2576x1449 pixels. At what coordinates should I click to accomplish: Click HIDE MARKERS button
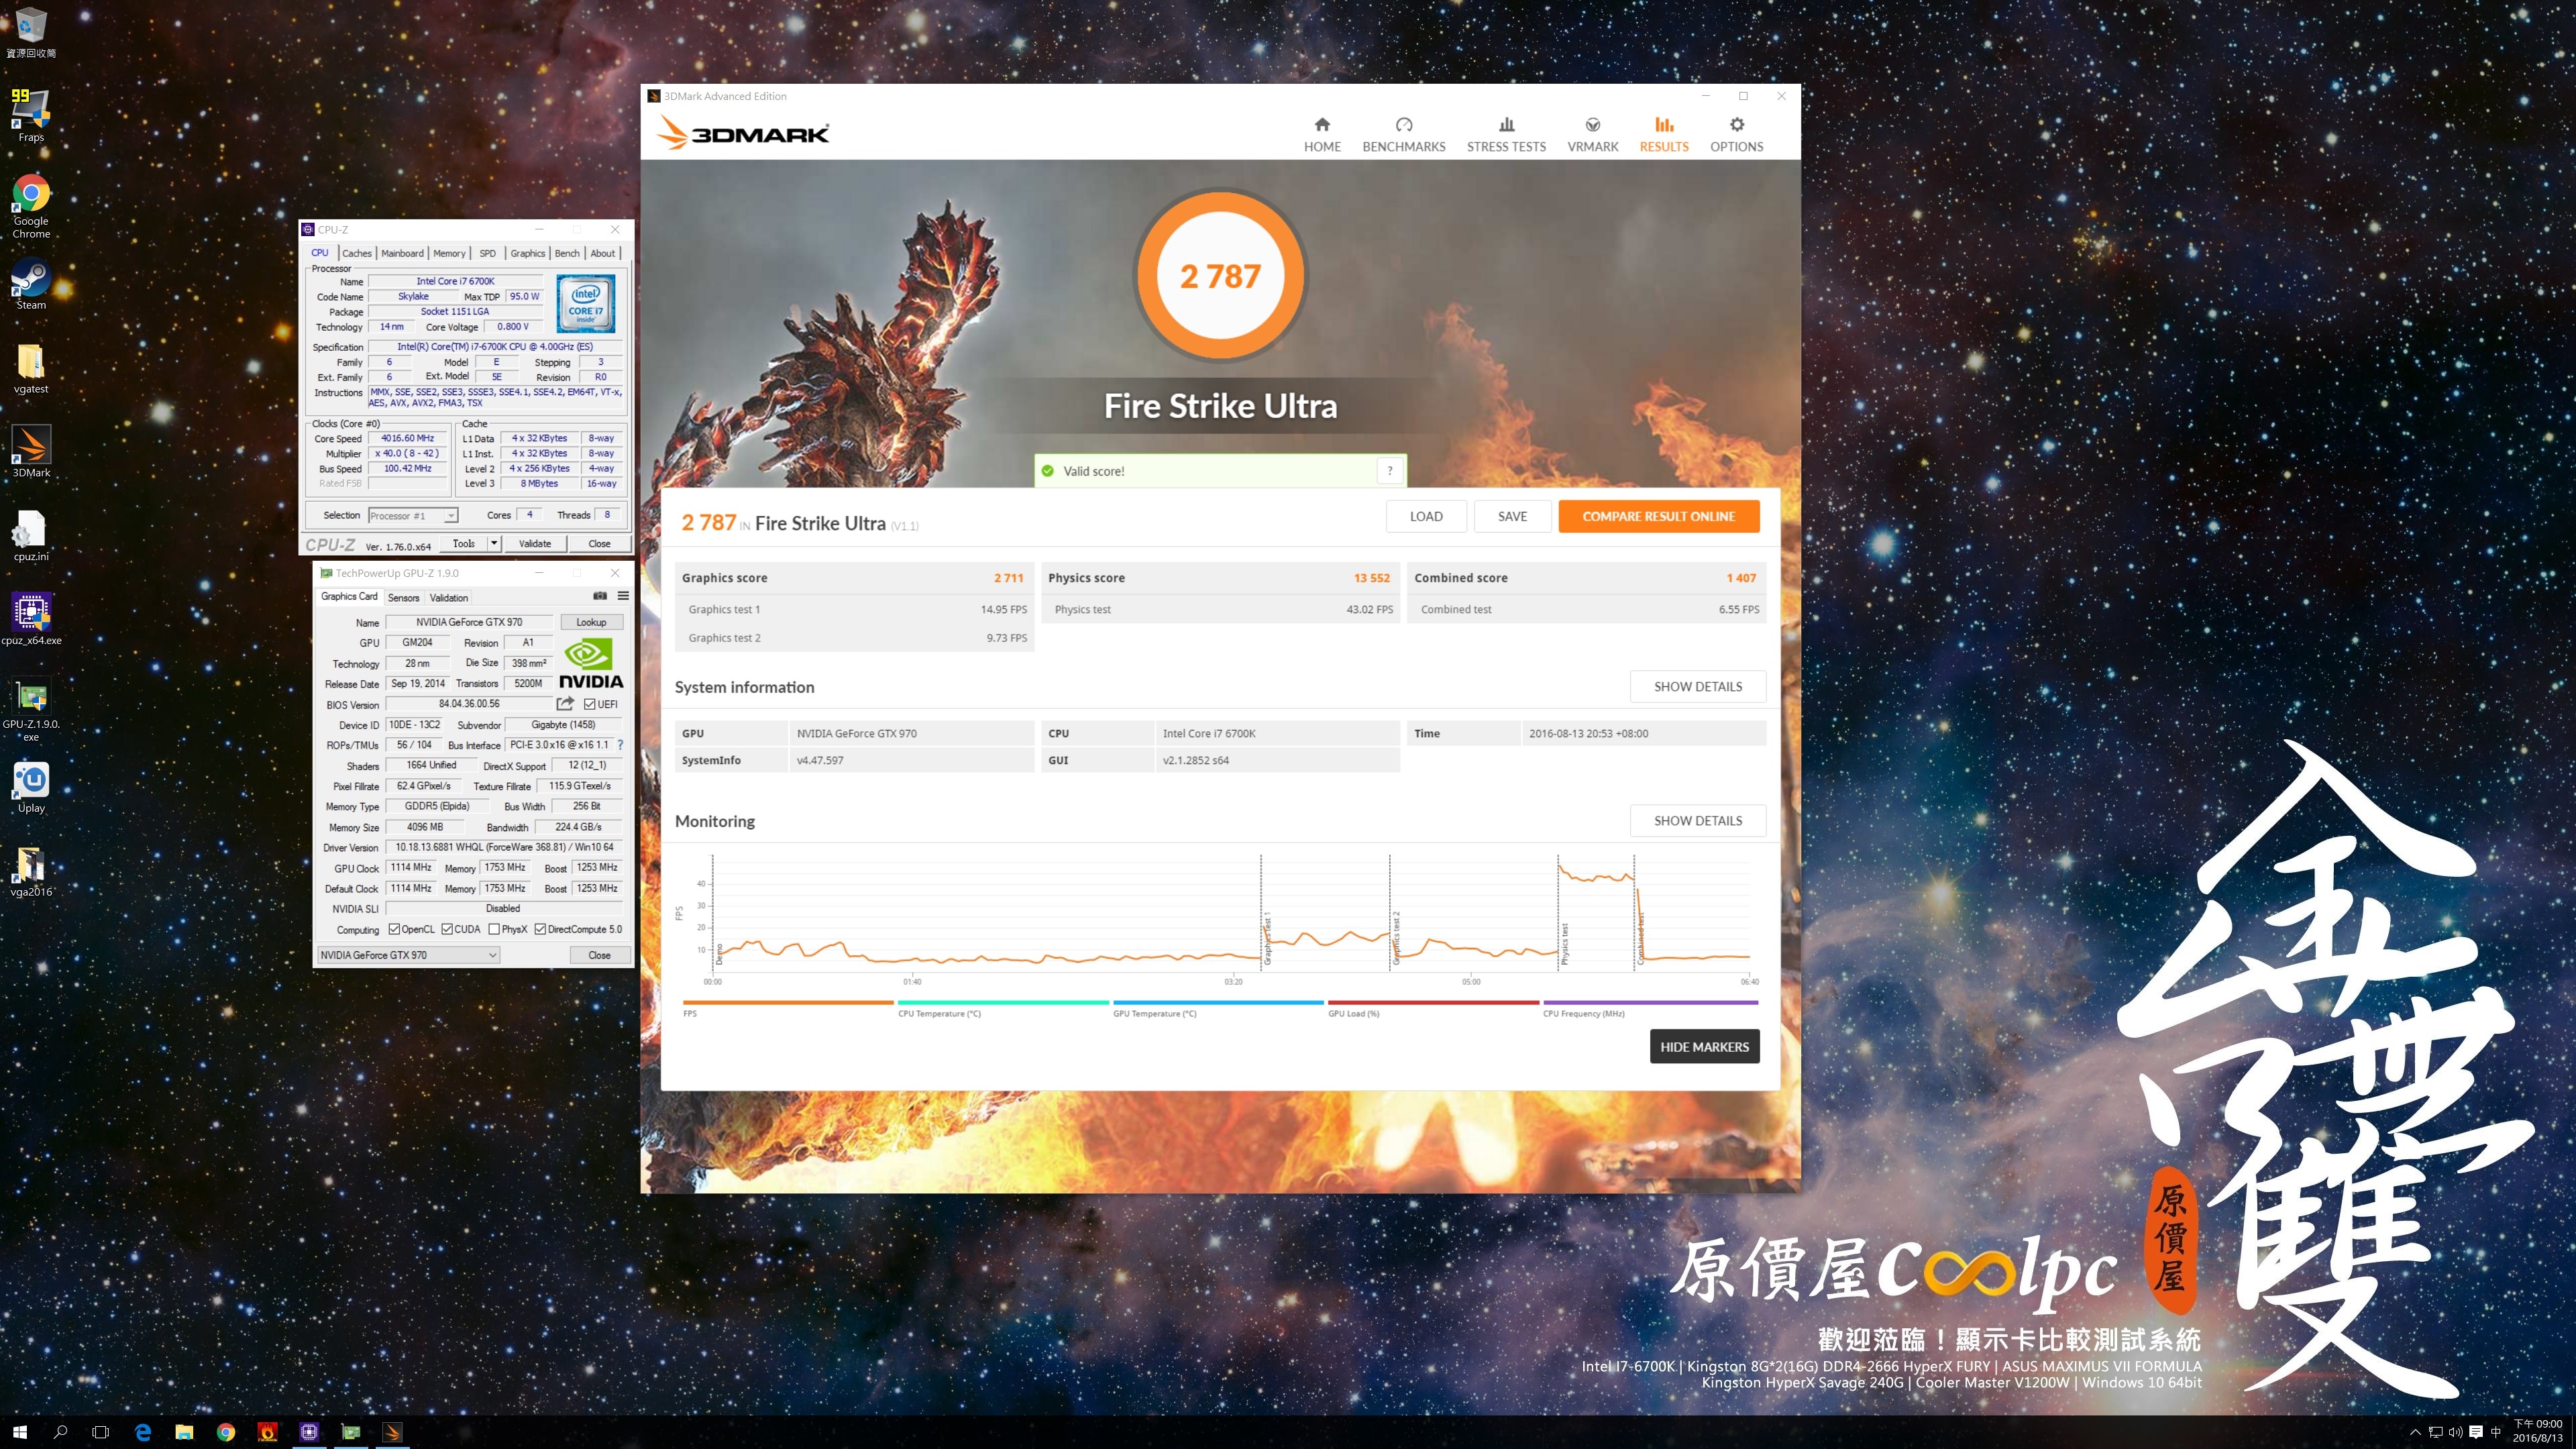click(1704, 1047)
